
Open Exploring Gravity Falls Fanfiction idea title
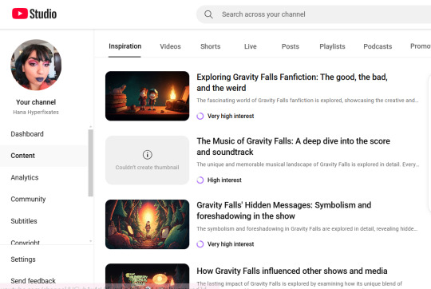pyautogui.click(x=292, y=82)
